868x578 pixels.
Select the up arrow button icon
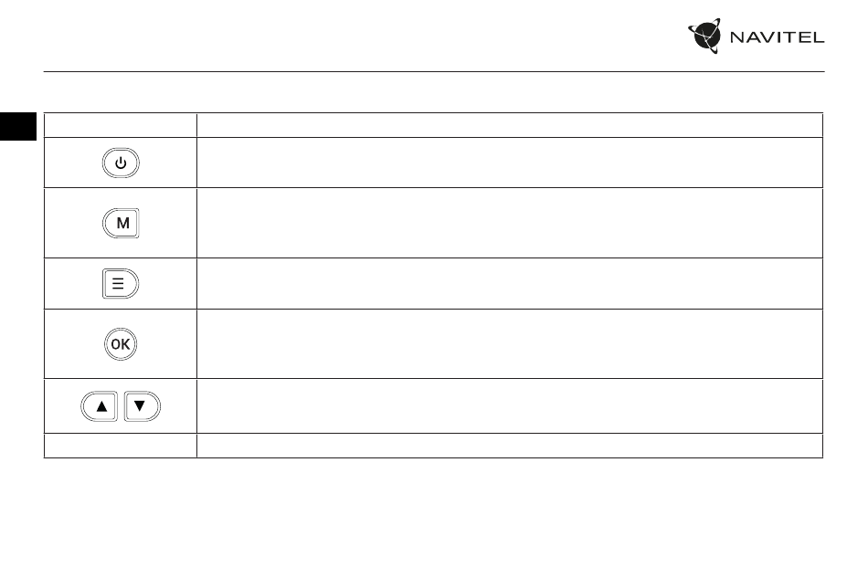(100, 406)
